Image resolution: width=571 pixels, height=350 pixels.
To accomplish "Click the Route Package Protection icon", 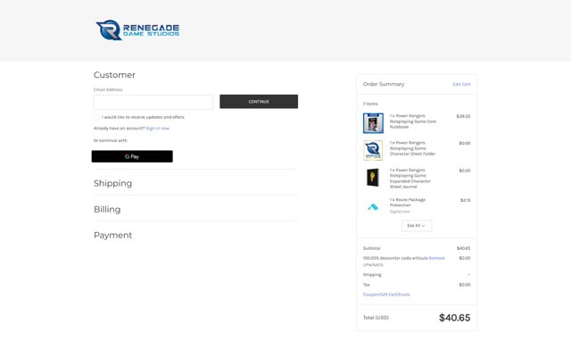I will tap(373, 207).
